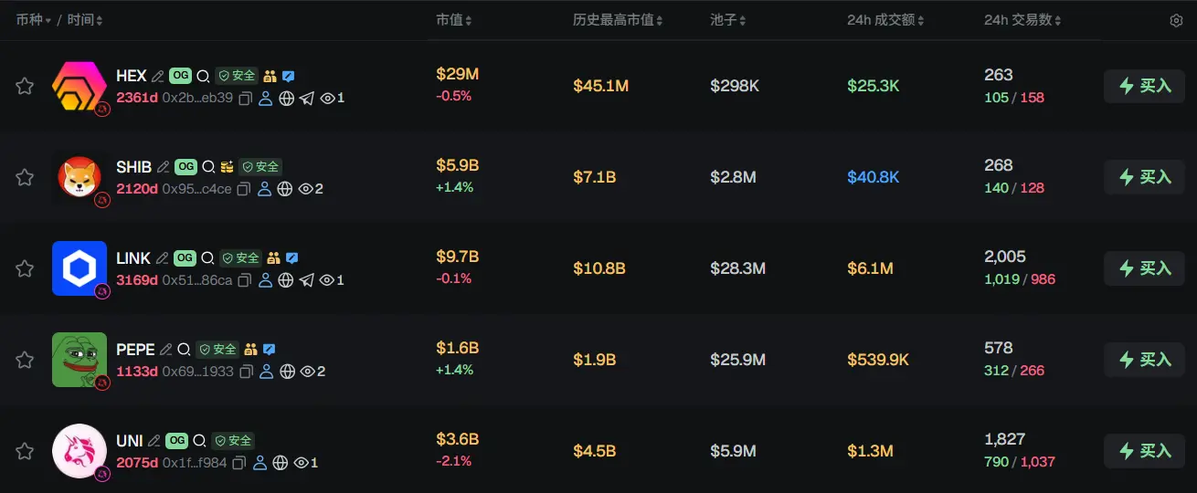Click the edit pencil next to LINK
The image size is (1197, 493).
coord(162,258)
